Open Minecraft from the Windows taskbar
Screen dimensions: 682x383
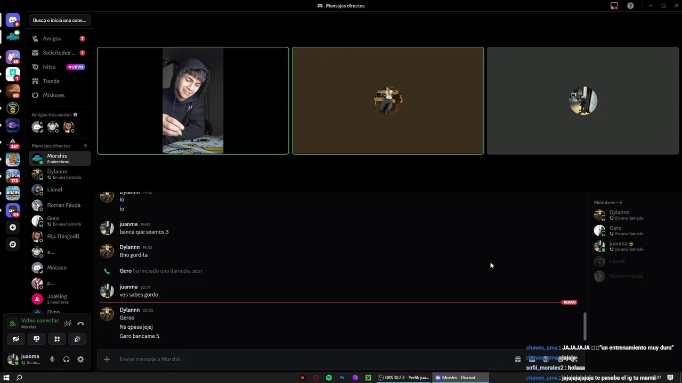tap(368, 378)
